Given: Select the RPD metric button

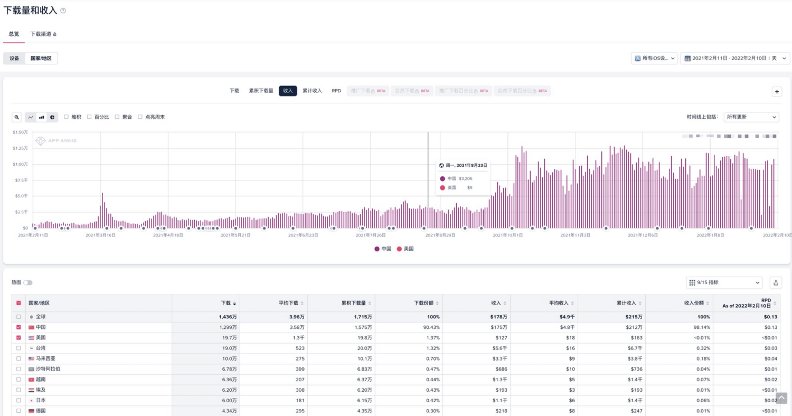Looking at the screenshot, I should pos(336,91).
